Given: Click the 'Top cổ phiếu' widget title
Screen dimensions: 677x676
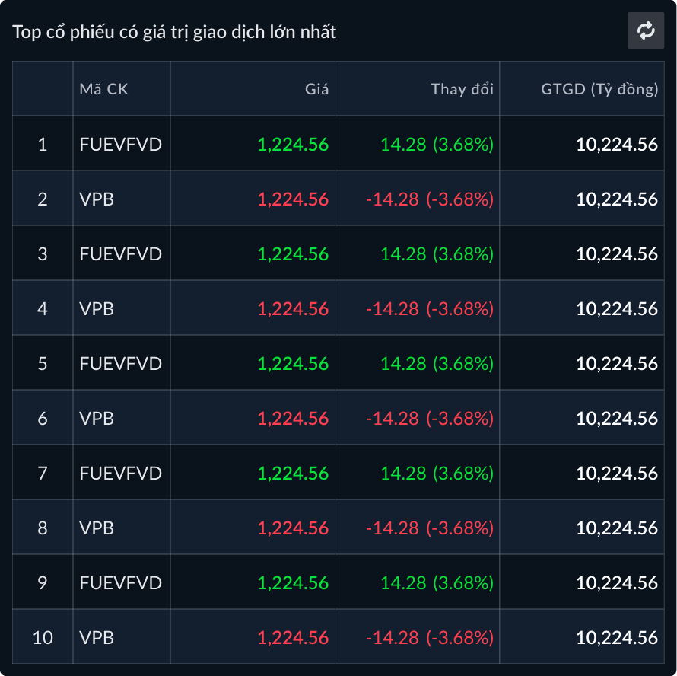Looking at the screenshot, I should point(174,32).
